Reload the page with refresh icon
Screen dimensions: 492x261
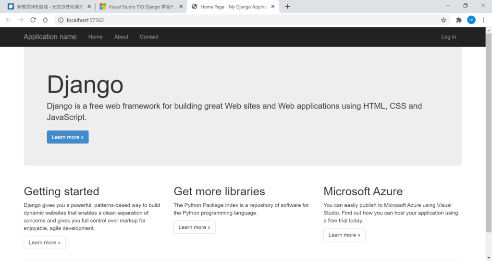pos(33,20)
